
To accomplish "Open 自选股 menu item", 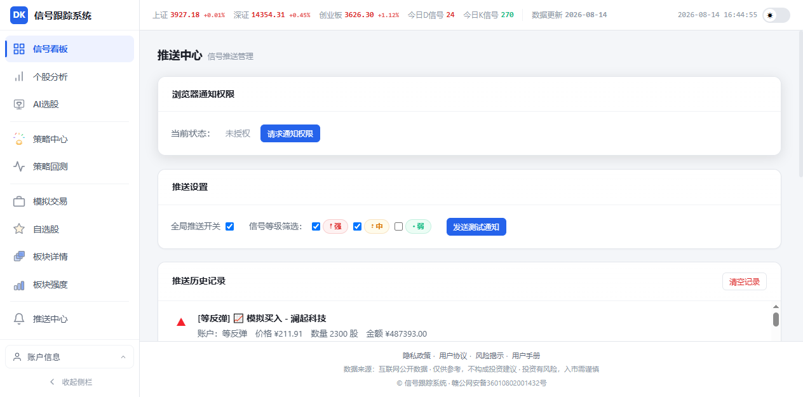I will 70,229.
